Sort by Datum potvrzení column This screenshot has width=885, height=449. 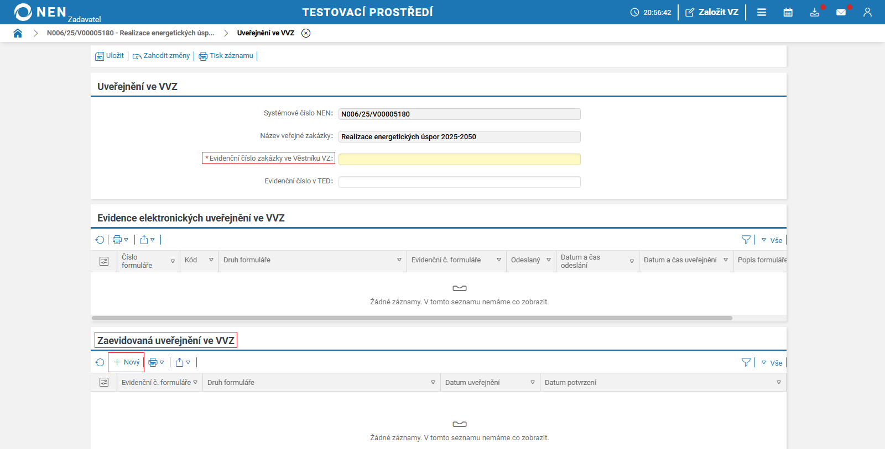(663, 382)
